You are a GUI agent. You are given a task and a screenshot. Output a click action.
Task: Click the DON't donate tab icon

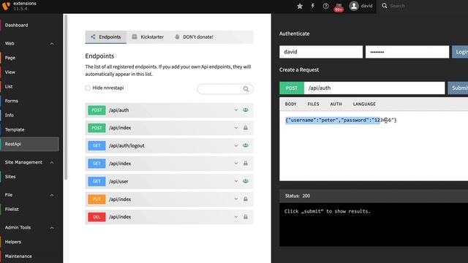(177, 37)
